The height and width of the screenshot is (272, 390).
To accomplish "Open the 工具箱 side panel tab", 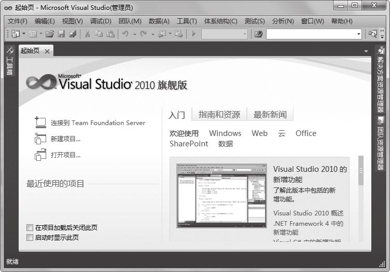I will click(x=9, y=60).
